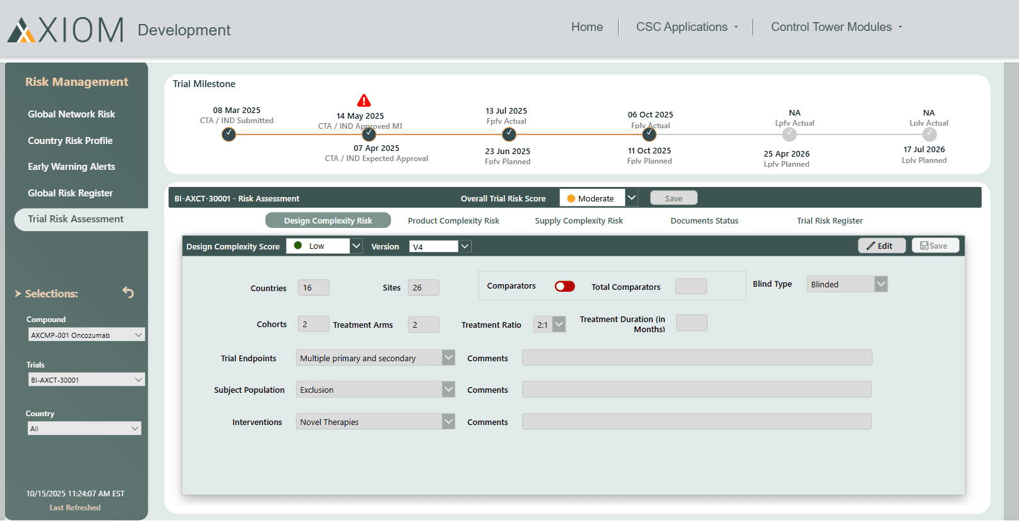Click the Fpfv Actual milestone checkmark
This screenshot has height=521, width=1019.
pos(509,134)
